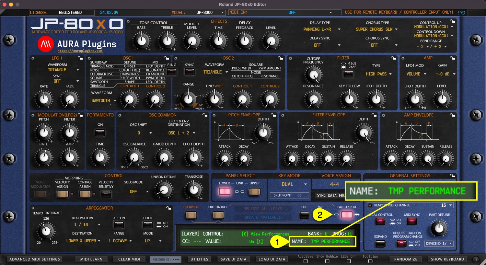
Task: Check the Tooltips checkbox
Action: (x=370, y=261)
